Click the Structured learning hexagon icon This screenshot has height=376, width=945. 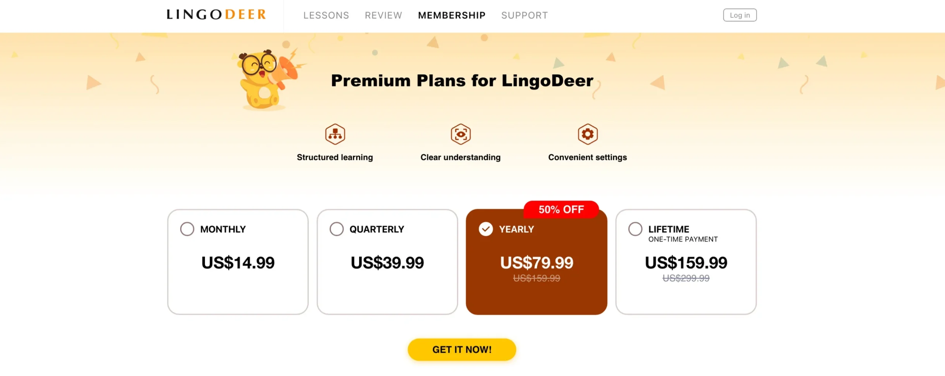pos(335,134)
